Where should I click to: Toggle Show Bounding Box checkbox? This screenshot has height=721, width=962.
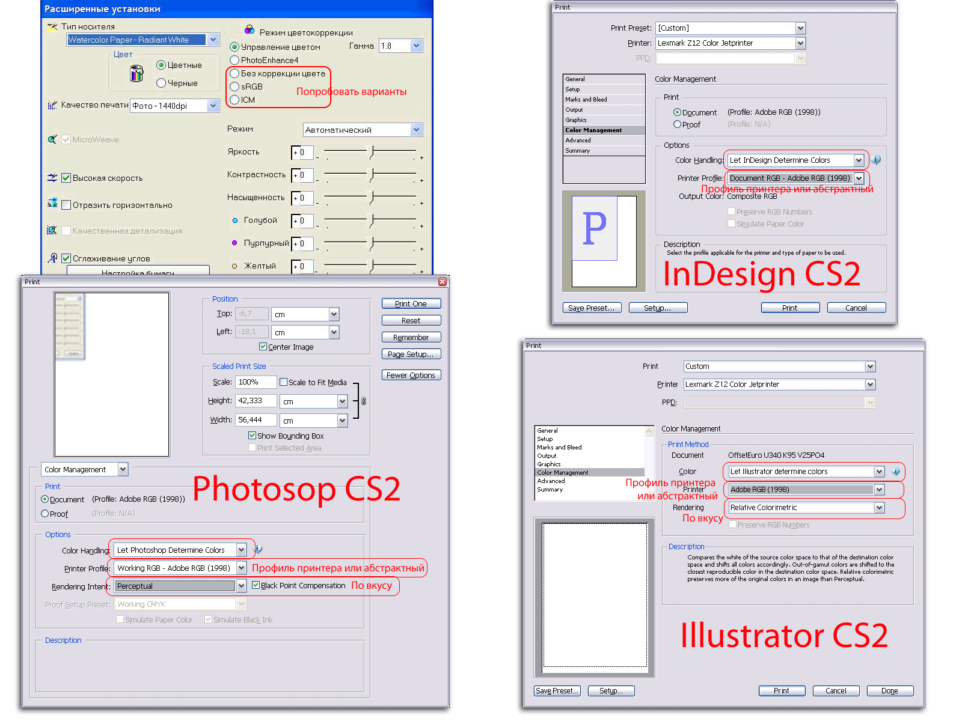pos(252,436)
